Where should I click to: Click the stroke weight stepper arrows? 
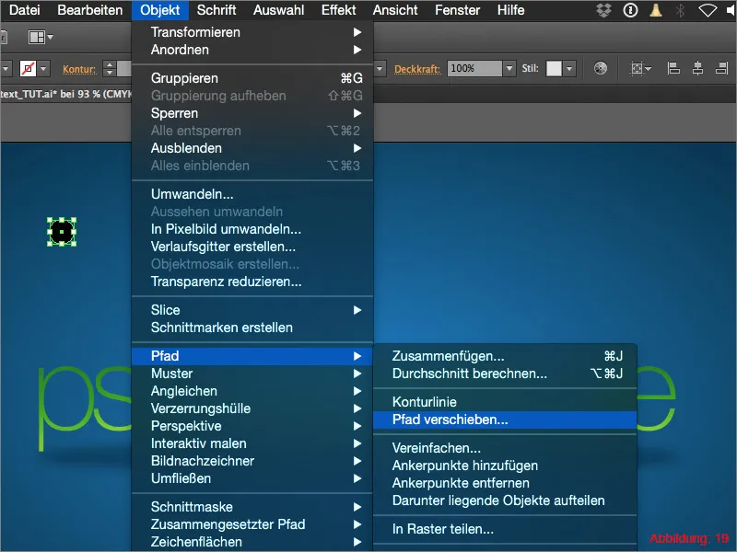(x=109, y=68)
